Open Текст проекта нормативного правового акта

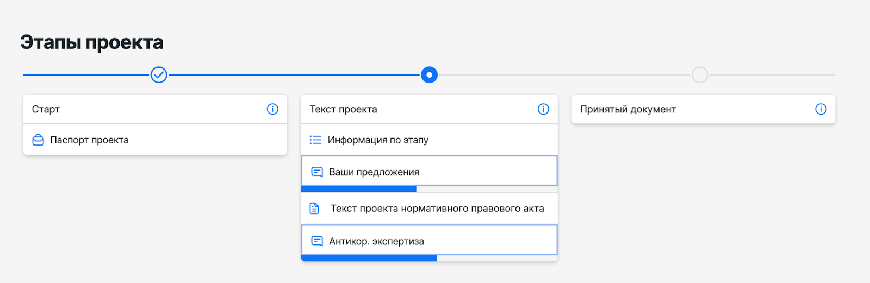(x=437, y=209)
